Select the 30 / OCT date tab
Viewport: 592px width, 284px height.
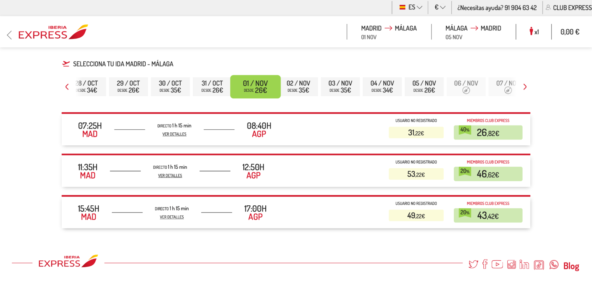[x=170, y=87]
